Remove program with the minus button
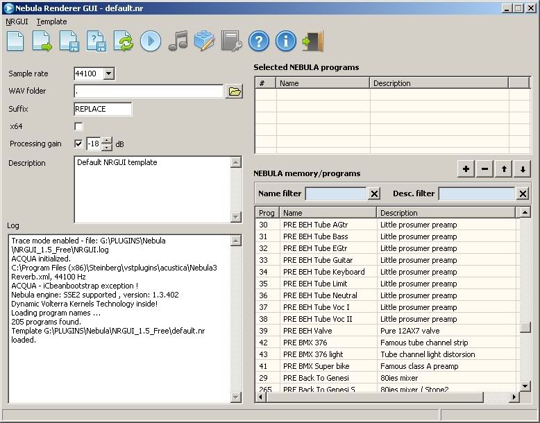The width and height of the screenshot is (540, 423). (x=484, y=169)
